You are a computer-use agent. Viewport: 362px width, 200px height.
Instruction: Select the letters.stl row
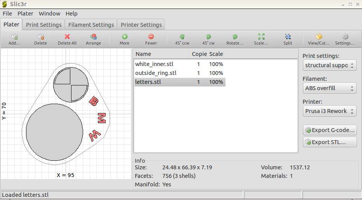click(180, 82)
